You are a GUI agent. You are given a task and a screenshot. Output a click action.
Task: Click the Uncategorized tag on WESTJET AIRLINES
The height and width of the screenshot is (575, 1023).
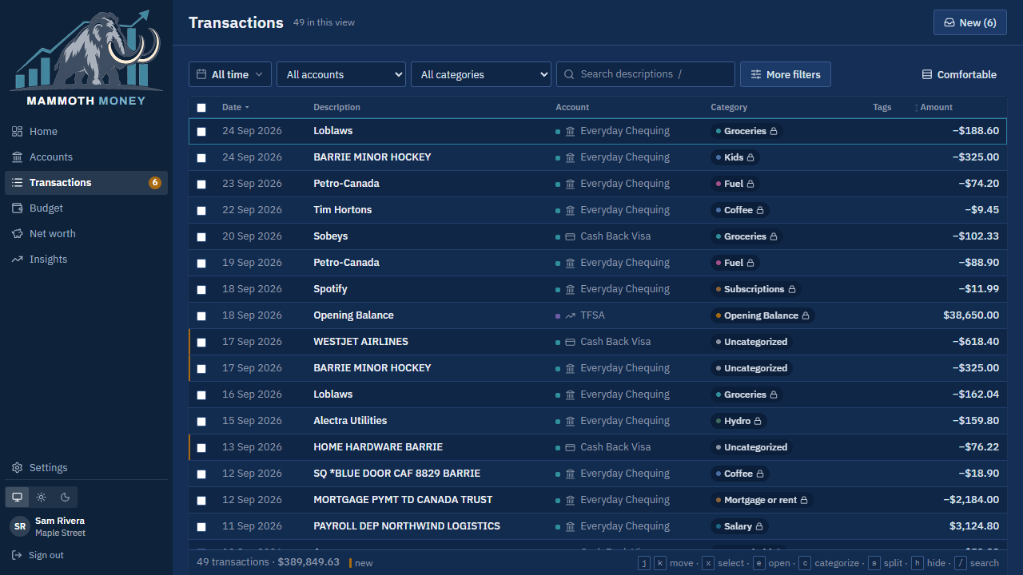click(751, 342)
